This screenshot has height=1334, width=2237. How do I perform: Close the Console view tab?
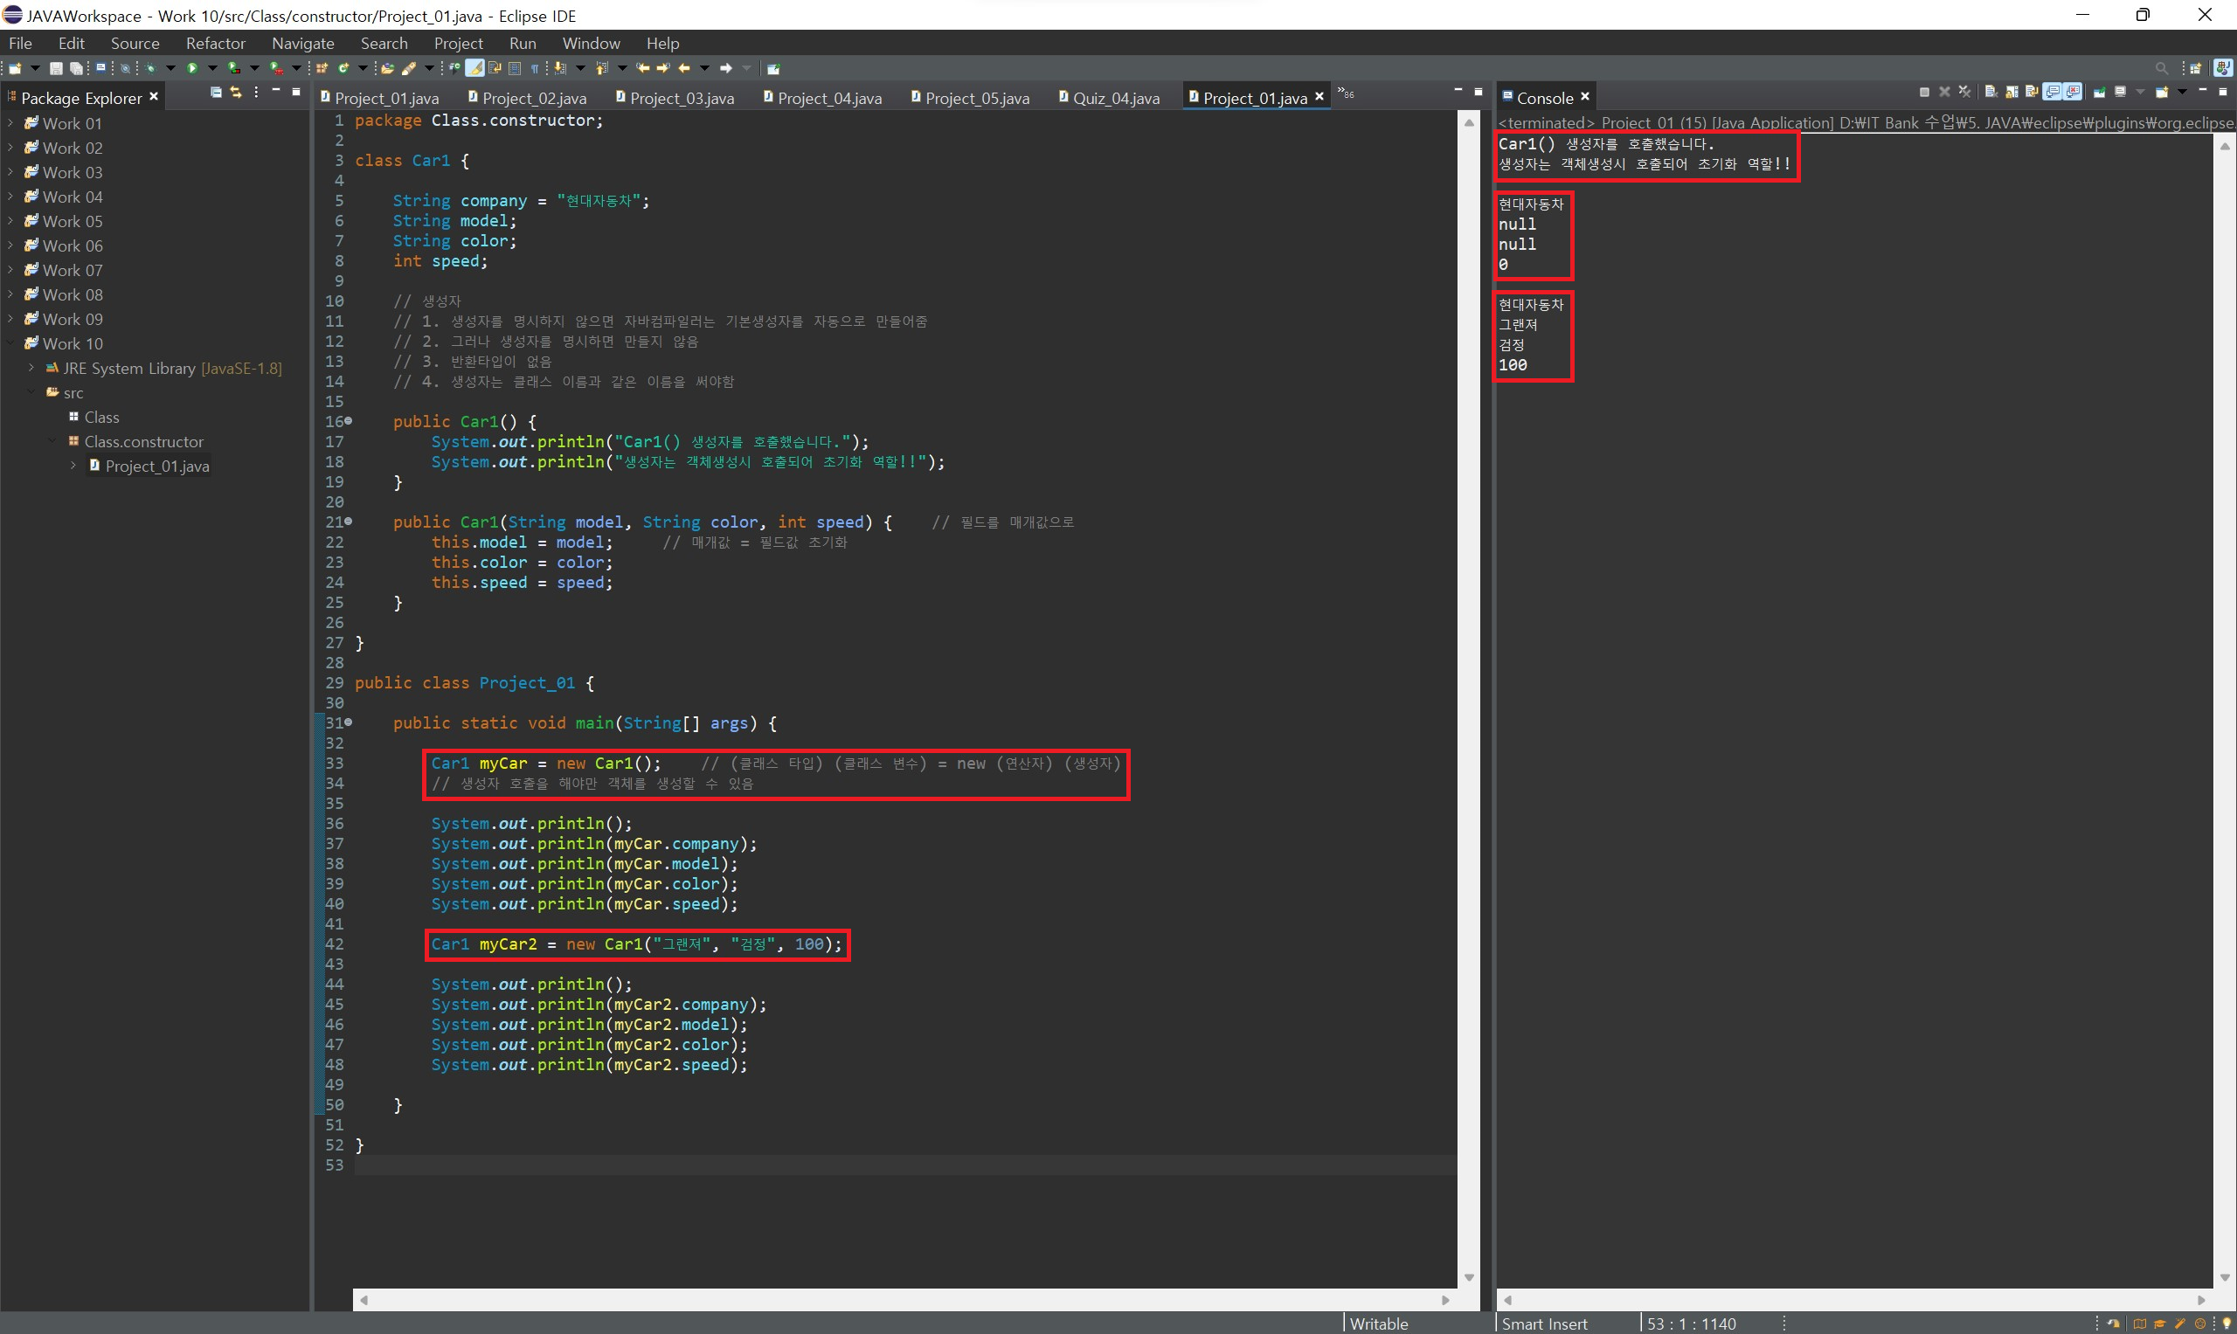1585,96
